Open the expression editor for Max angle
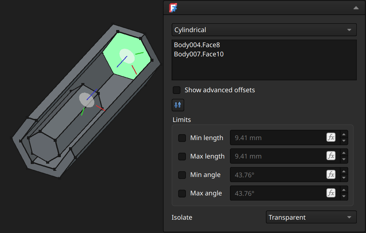366x233 pixels. pos(331,193)
